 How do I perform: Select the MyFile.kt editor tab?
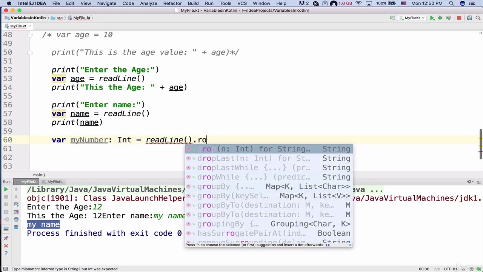coord(18,26)
